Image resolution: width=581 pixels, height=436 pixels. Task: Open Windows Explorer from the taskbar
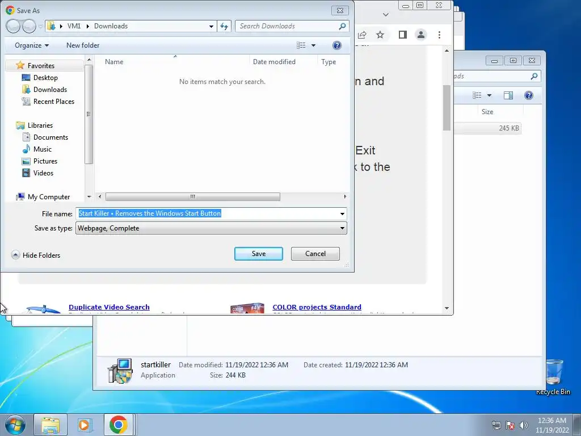tap(50, 425)
